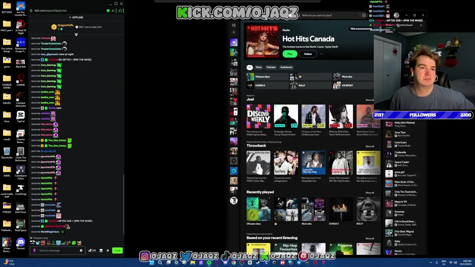Viewport: 475px width, 267px height.
Task: Select Cinderella track in the queue
Action: click(404, 154)
